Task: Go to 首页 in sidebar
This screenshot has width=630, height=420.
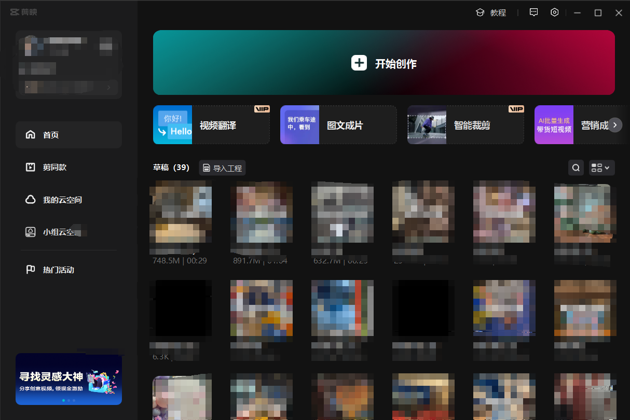Action: pyautogui.click(x=69, y=135)
